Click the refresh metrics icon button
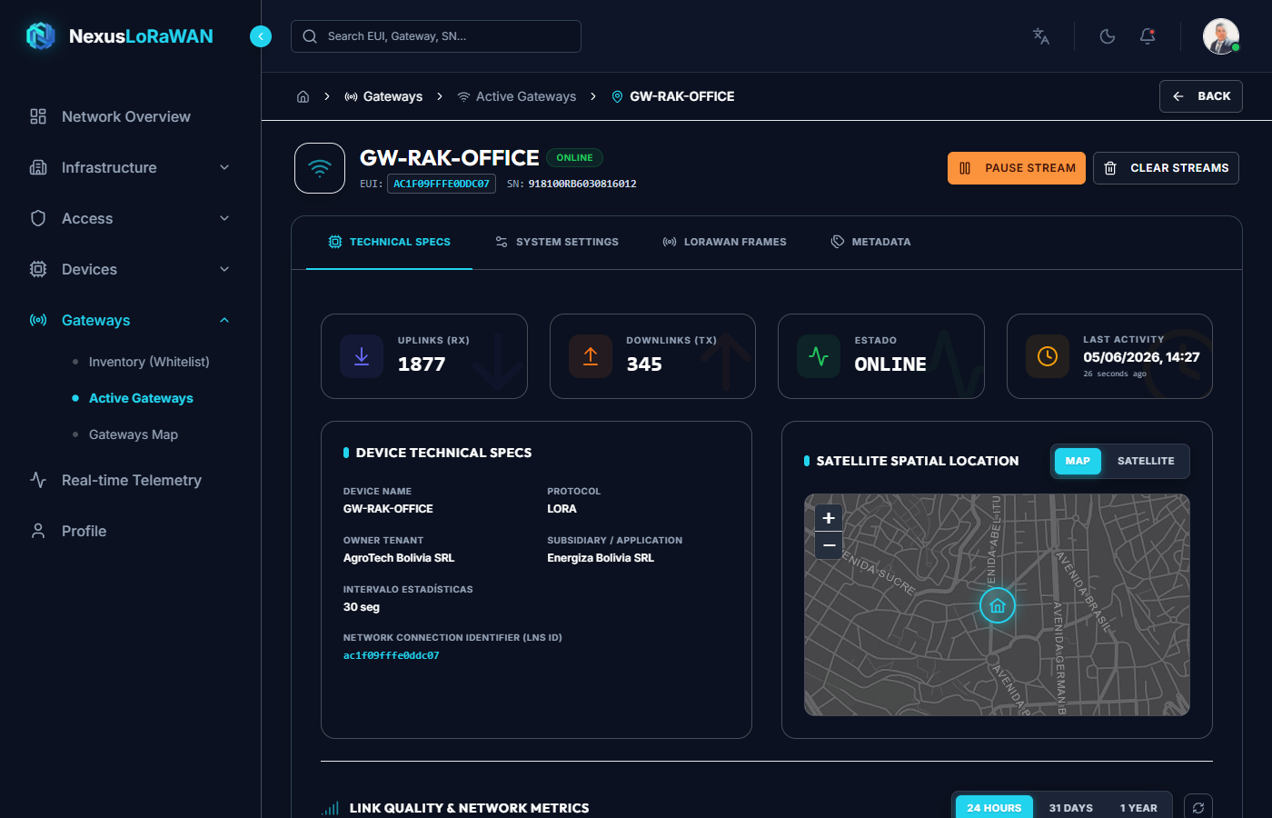The height and width of the screenshot is (818, 1272). point(1198,808)
